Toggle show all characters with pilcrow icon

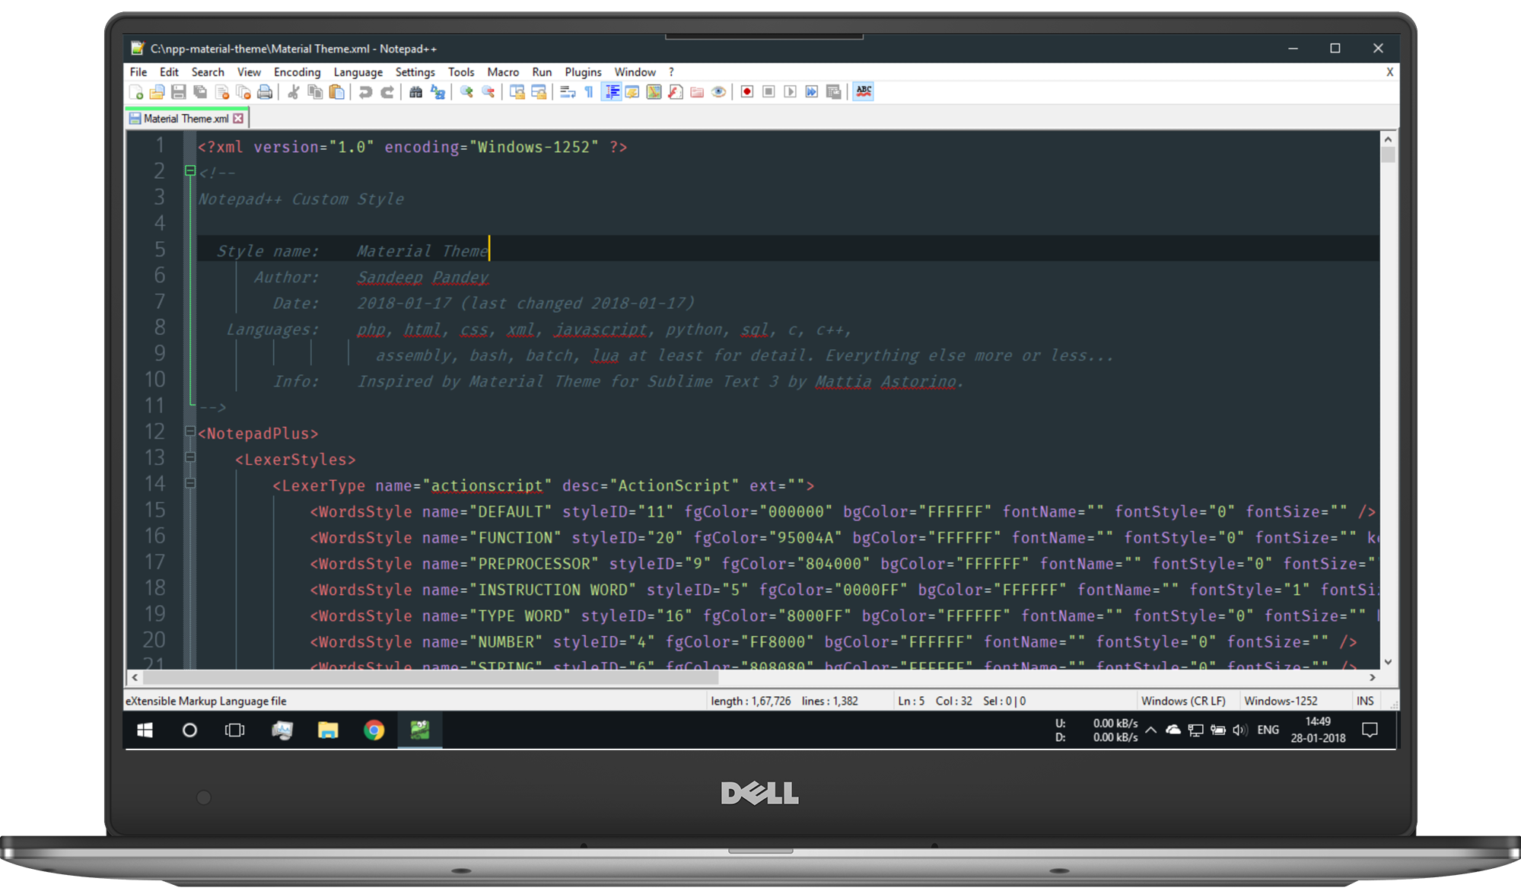coord(588,91)
